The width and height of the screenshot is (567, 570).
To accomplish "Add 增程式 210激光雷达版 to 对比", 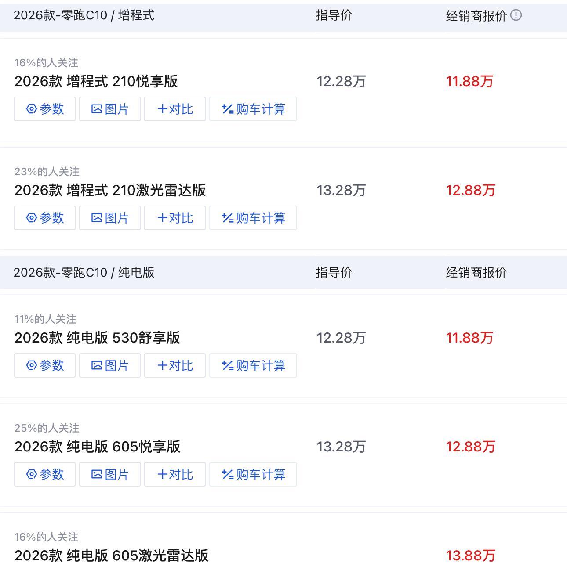I will pos(175,218).
